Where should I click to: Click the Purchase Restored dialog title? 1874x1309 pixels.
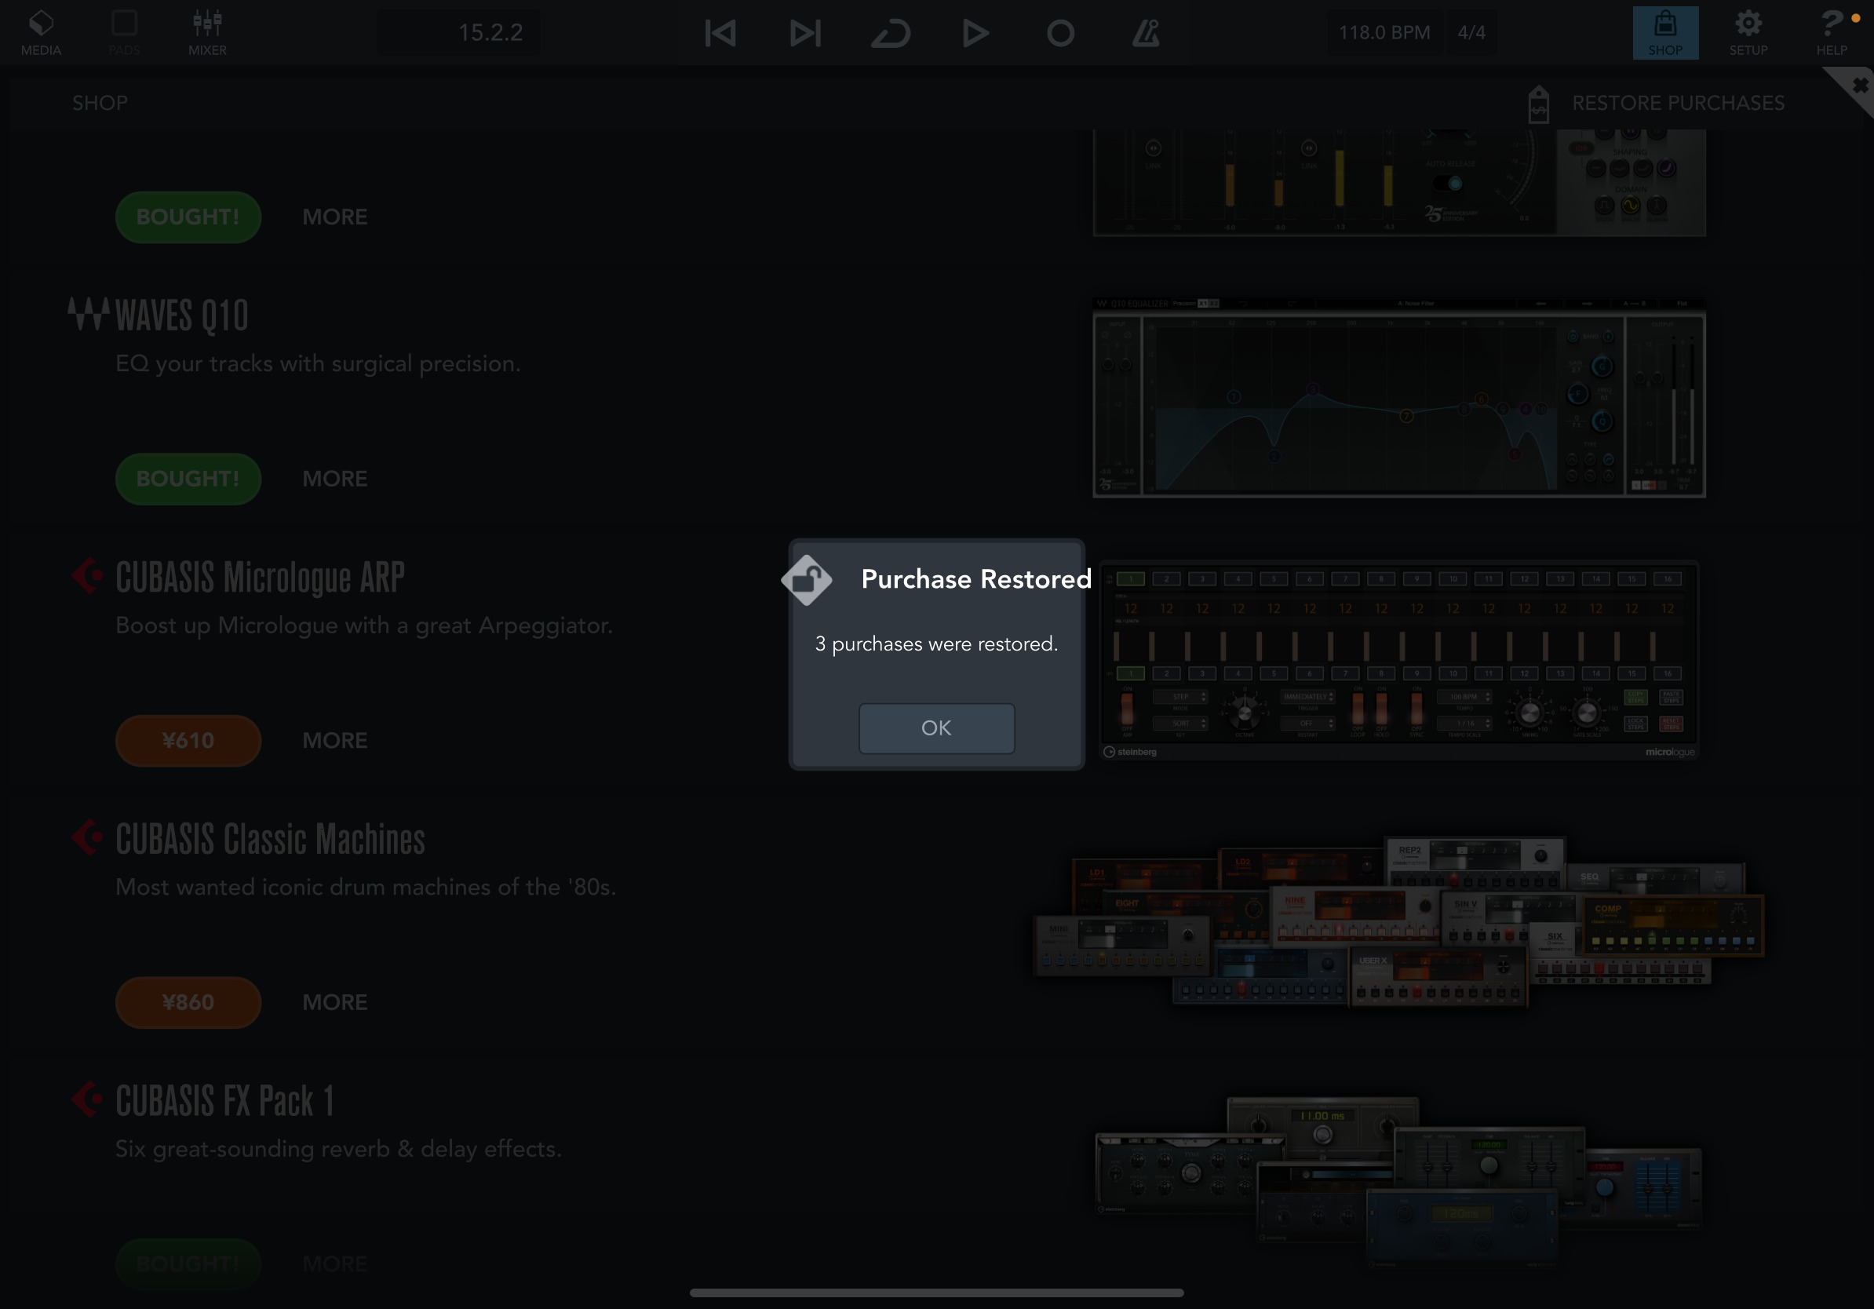coord(976,578)
